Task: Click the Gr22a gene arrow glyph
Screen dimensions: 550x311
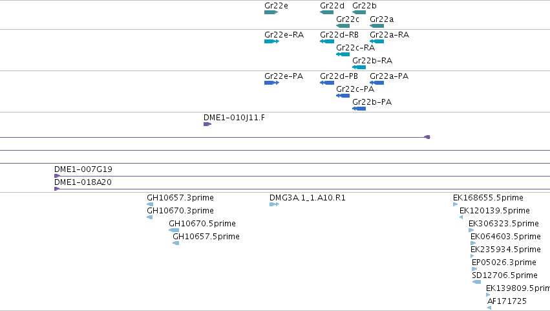Action: click(377, 26)
